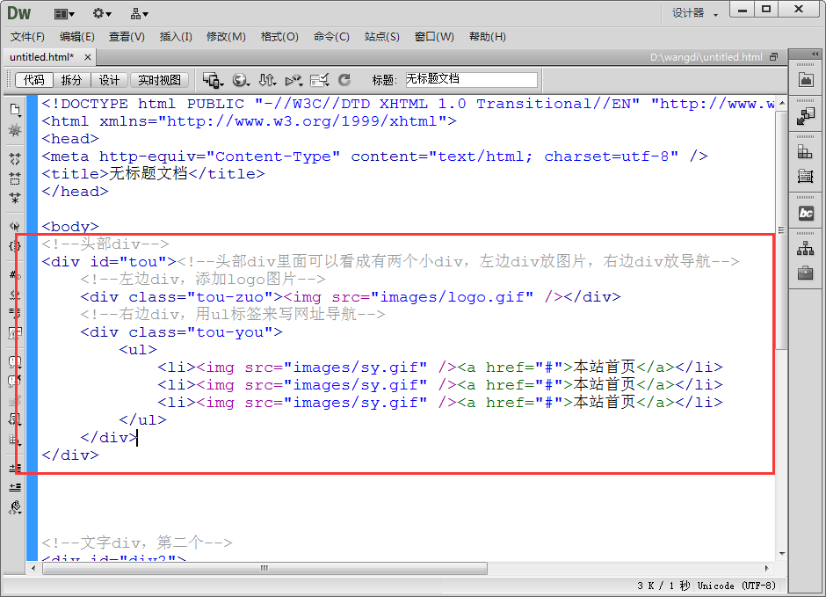
Task: Open Recent Snippets menu
Action: coord(15,419)
